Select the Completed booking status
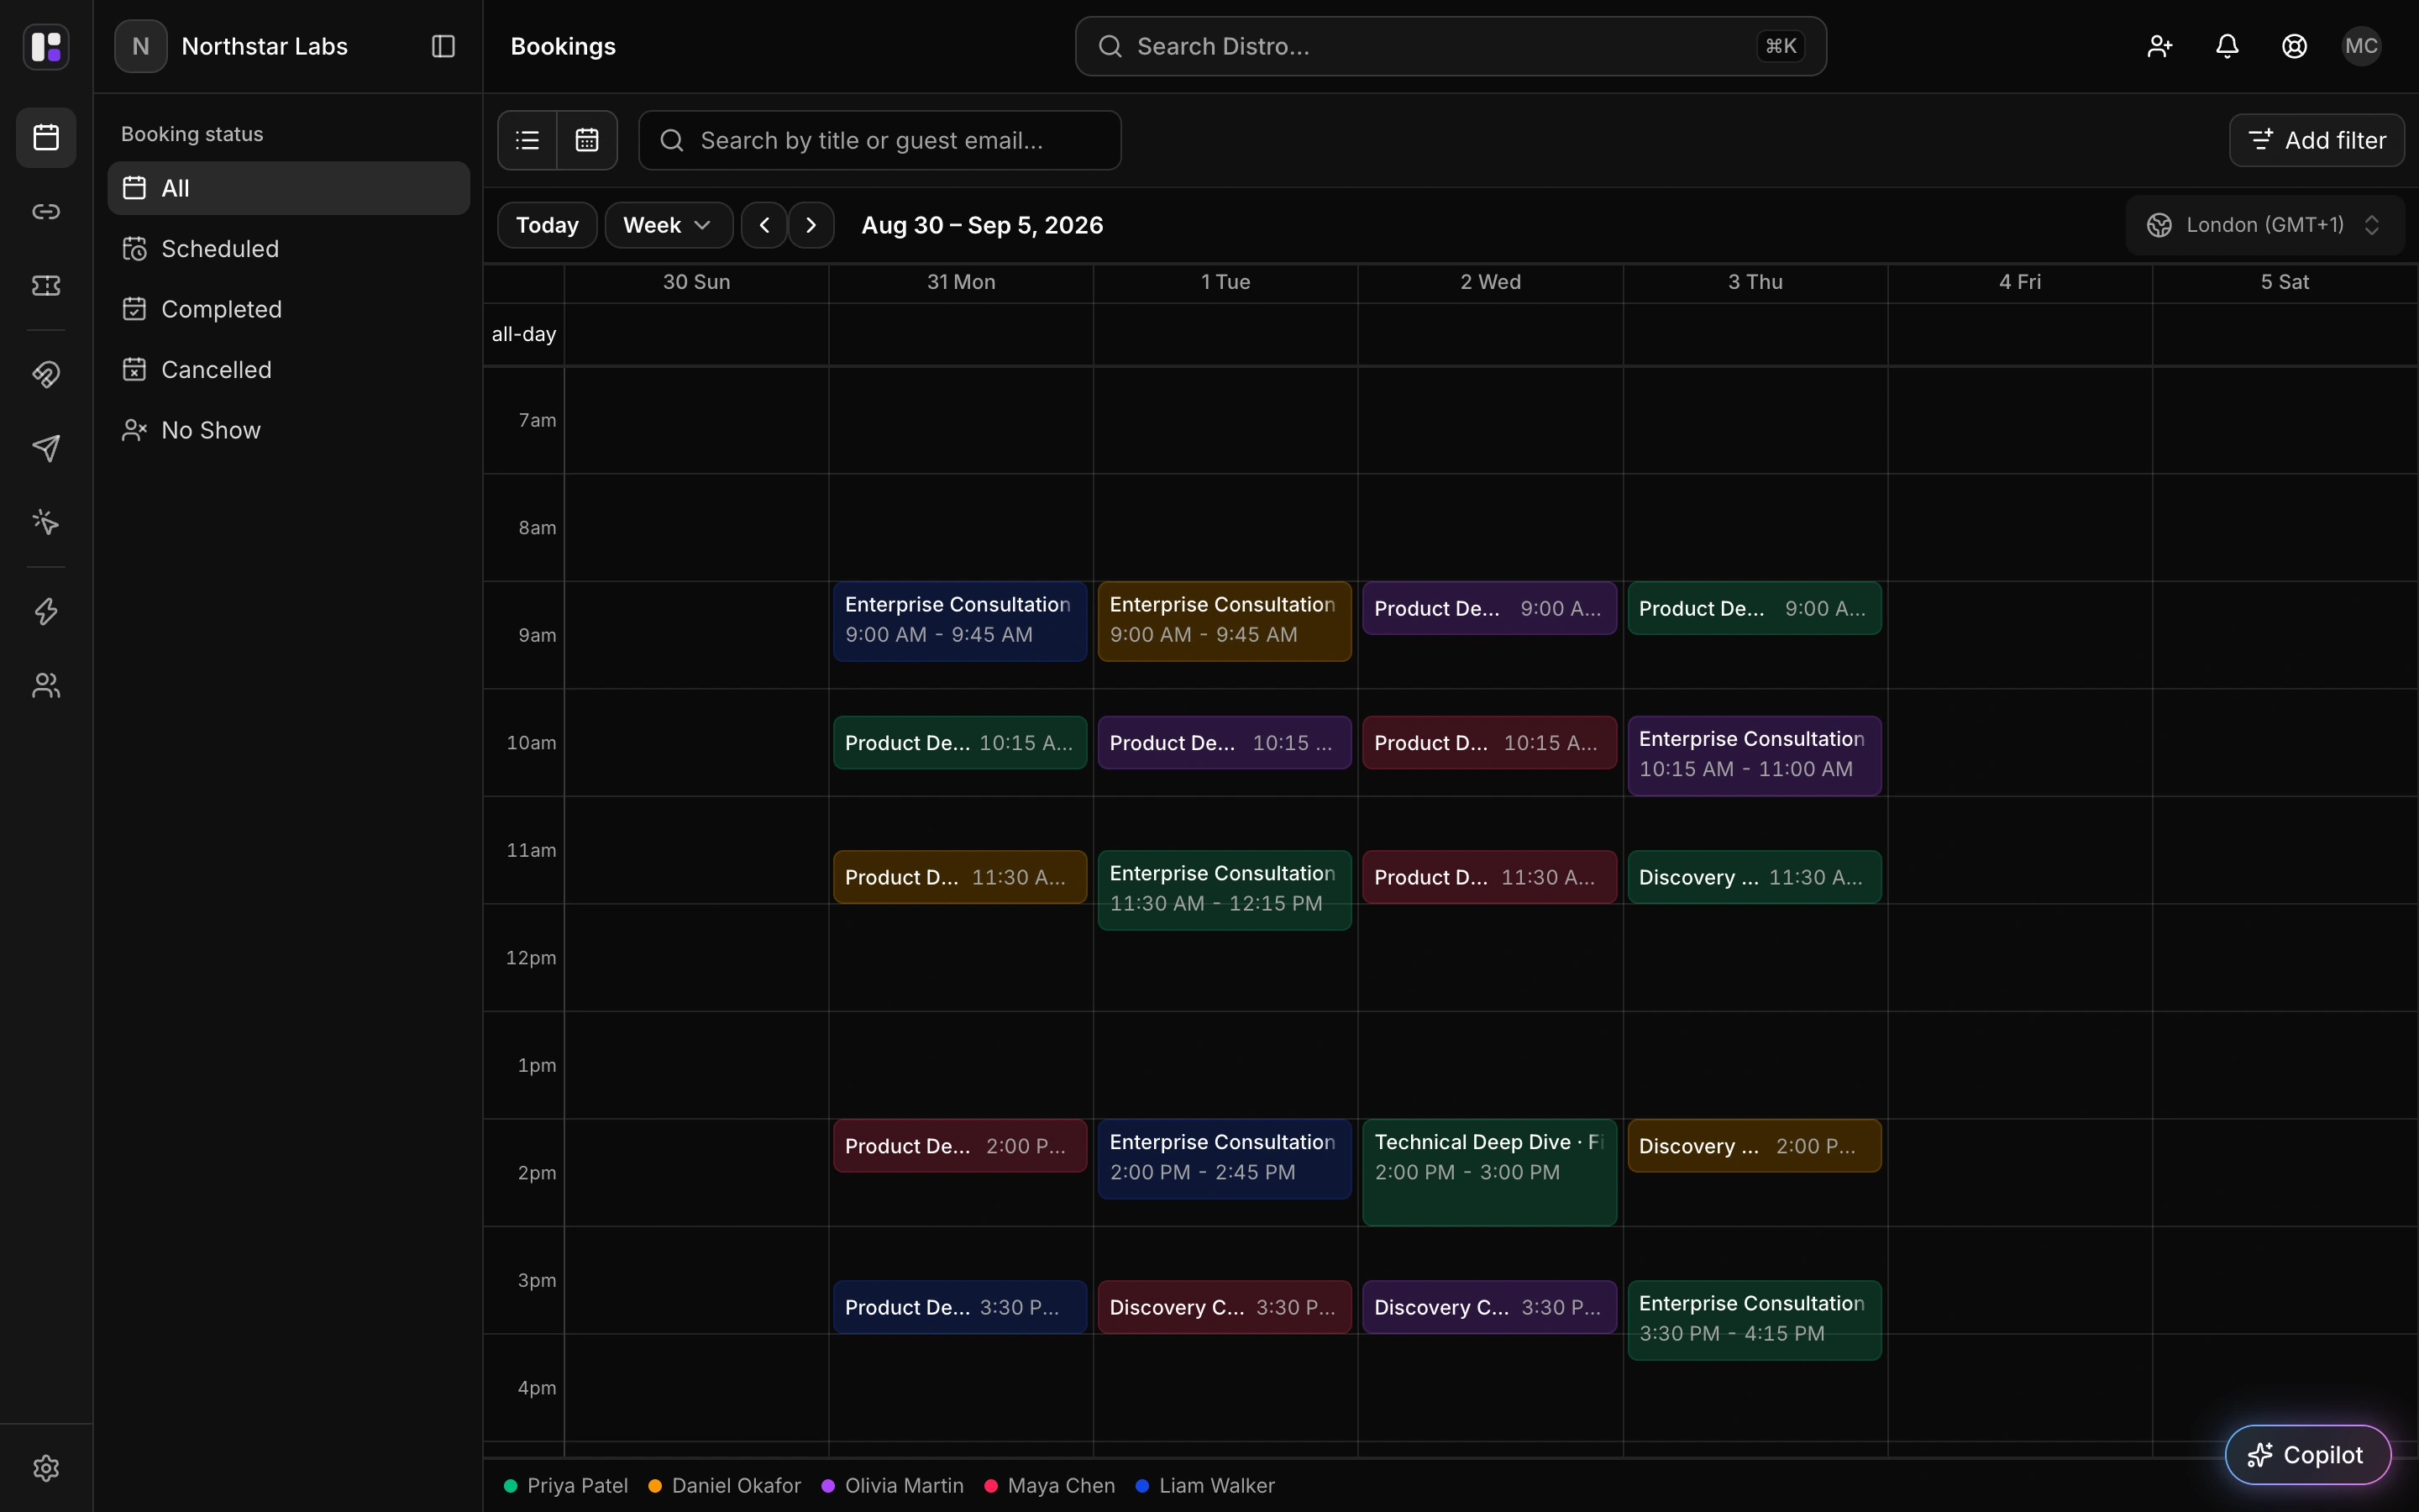The width and height of the screenshot is (2419, 1512). click(288, 309)
